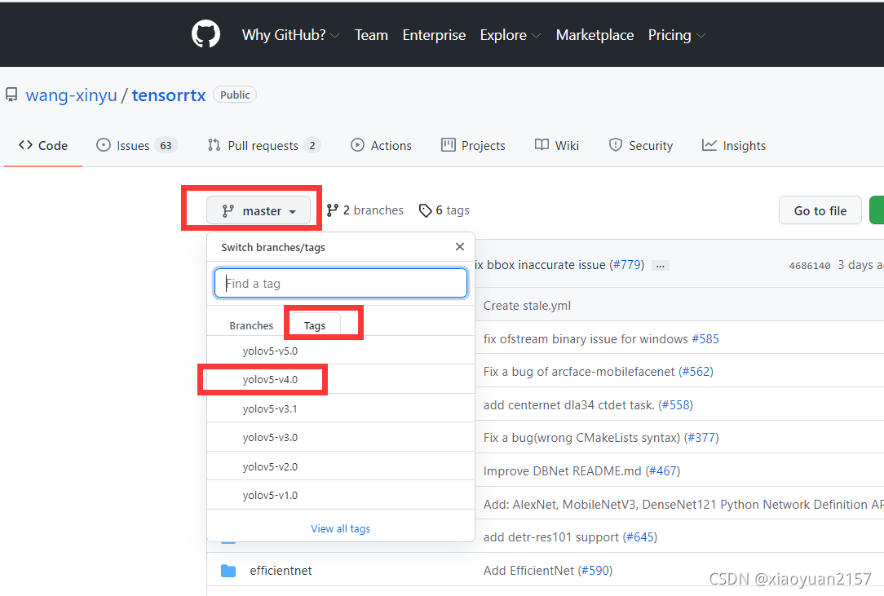Go to the Enterprise page

[434, 35]
